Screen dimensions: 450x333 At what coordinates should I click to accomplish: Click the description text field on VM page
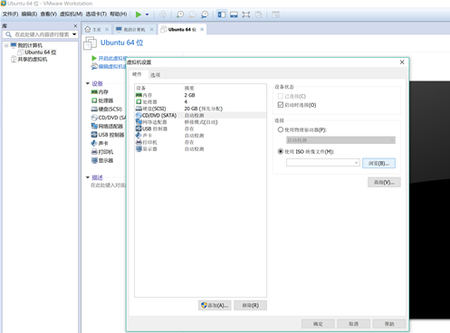[x=109, y=185]
